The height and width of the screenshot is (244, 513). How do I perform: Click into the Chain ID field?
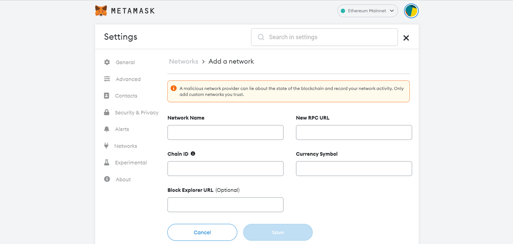[225, 169]
